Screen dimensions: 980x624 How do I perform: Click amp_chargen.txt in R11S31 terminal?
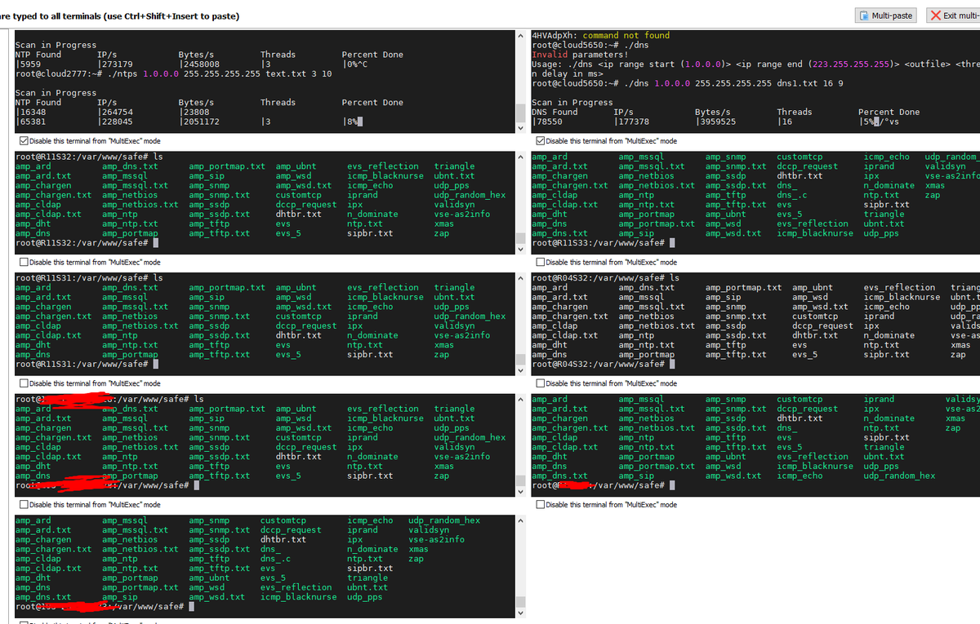[54, 316]
